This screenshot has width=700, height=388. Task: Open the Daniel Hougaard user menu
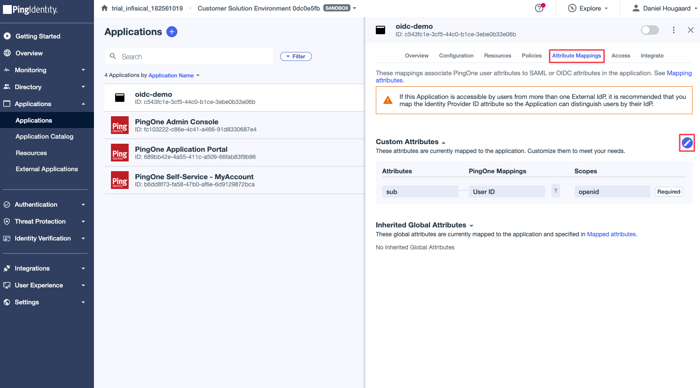tap(664, 8)
